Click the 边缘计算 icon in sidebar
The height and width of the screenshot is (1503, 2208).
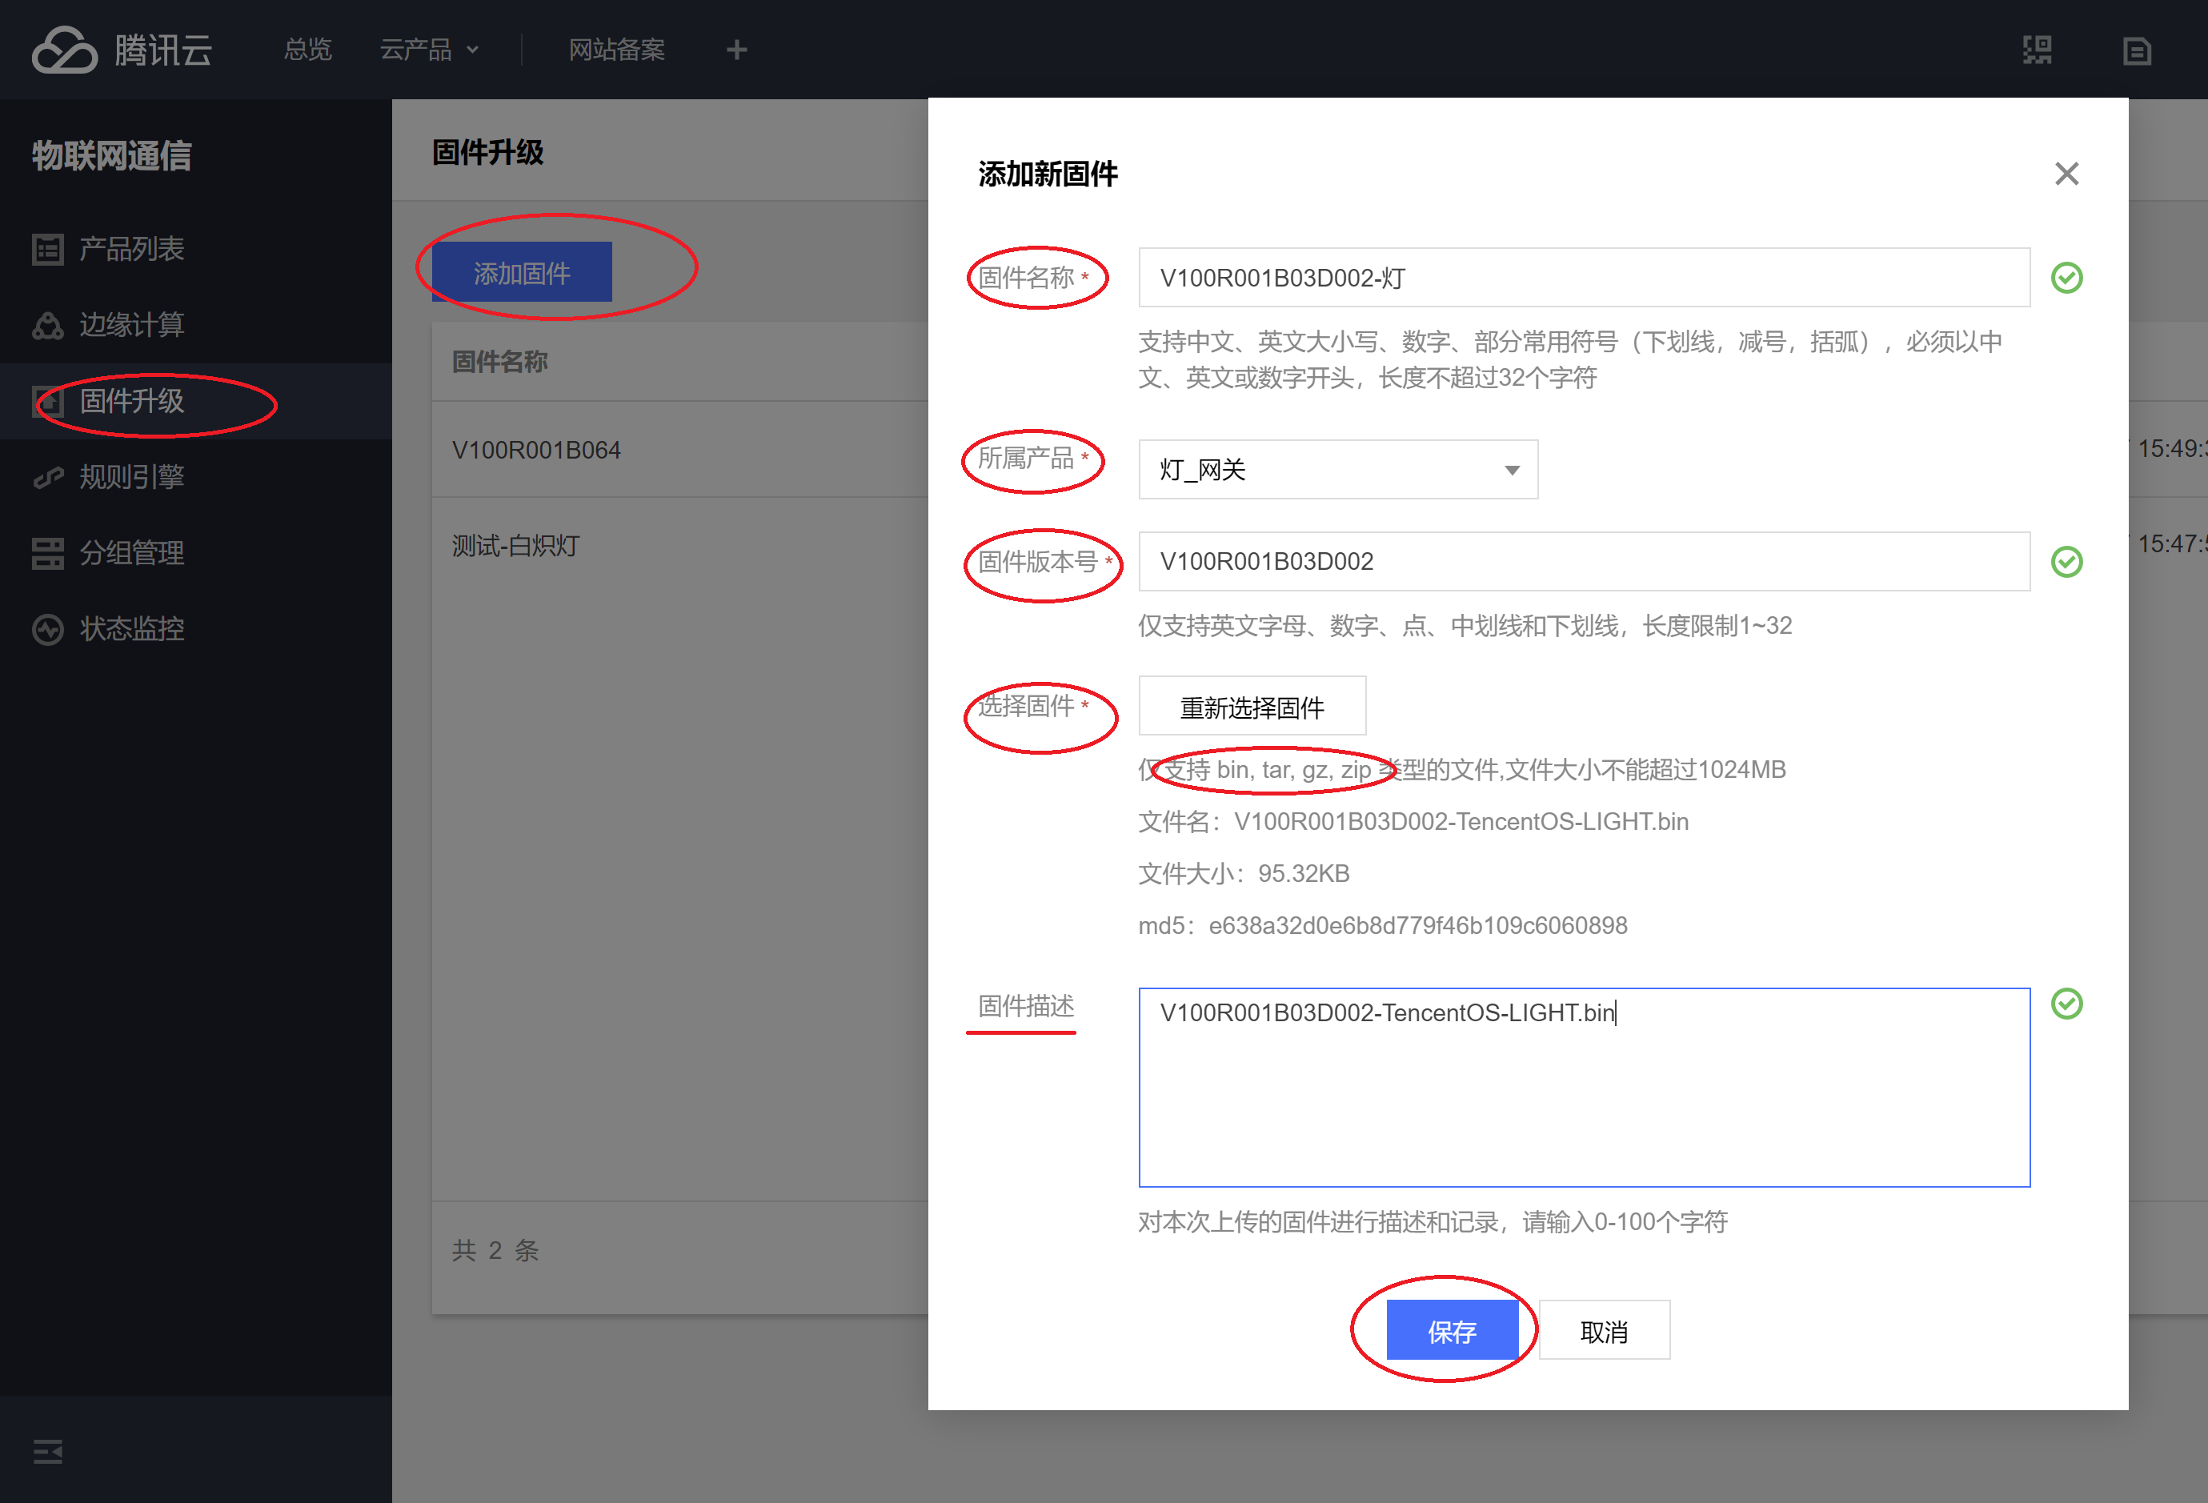47,325
